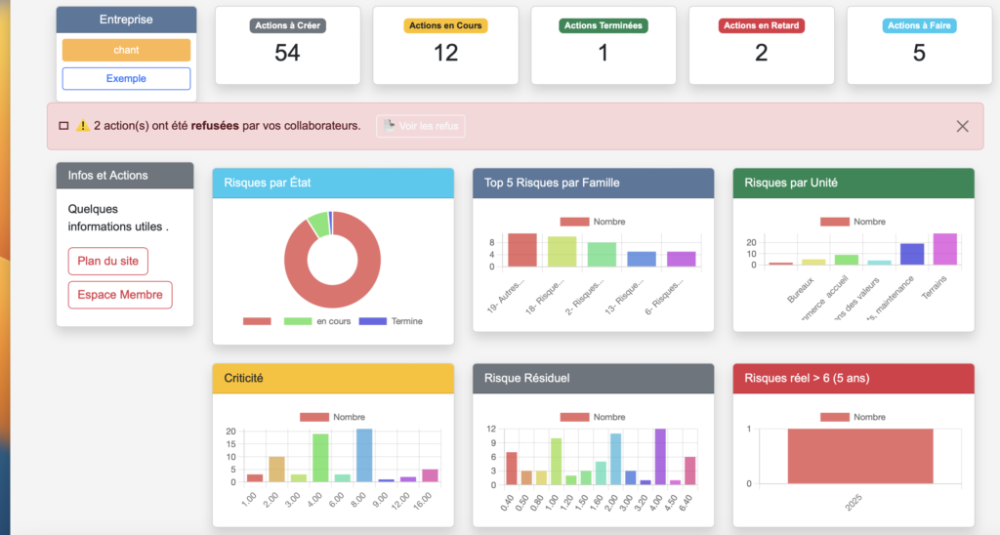Image resolution: width=1000 pixels, height=535 pixels.
Task: Click the 16.00 pink bar in Criticité
Action: point(431,475)
